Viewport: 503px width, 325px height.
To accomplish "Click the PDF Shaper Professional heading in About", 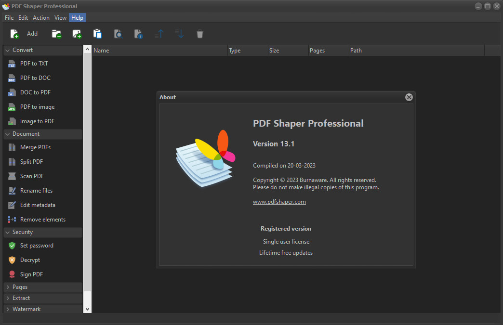I will tap(308, 123).
